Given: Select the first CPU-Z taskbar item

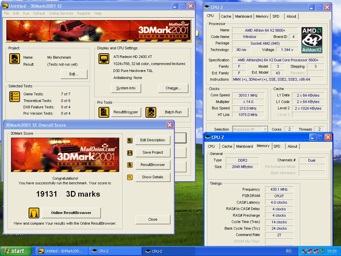Looking at the screenshot, I should click(x=115, y=251).
